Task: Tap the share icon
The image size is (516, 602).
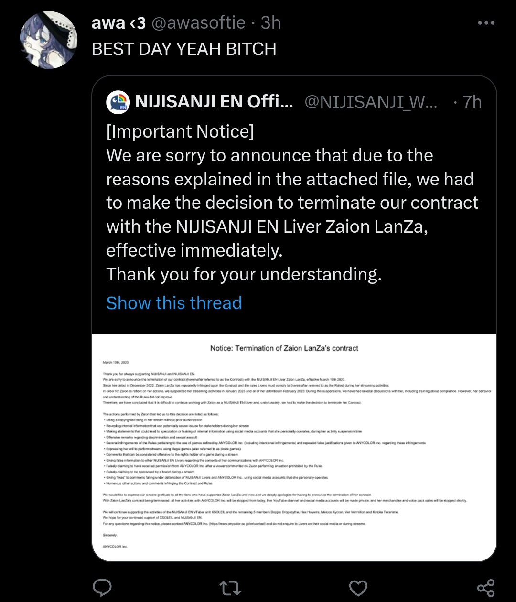Action: click(x=486, y=587)
